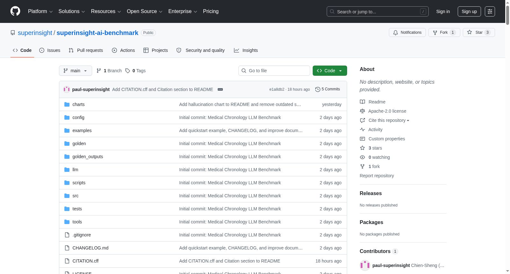Open the Platform menu

pyautogui.click(x=40, y=11)
